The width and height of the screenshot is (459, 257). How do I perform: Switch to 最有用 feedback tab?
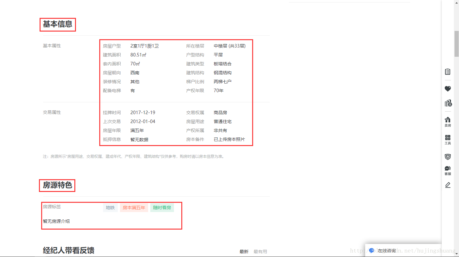pos(260,252)
